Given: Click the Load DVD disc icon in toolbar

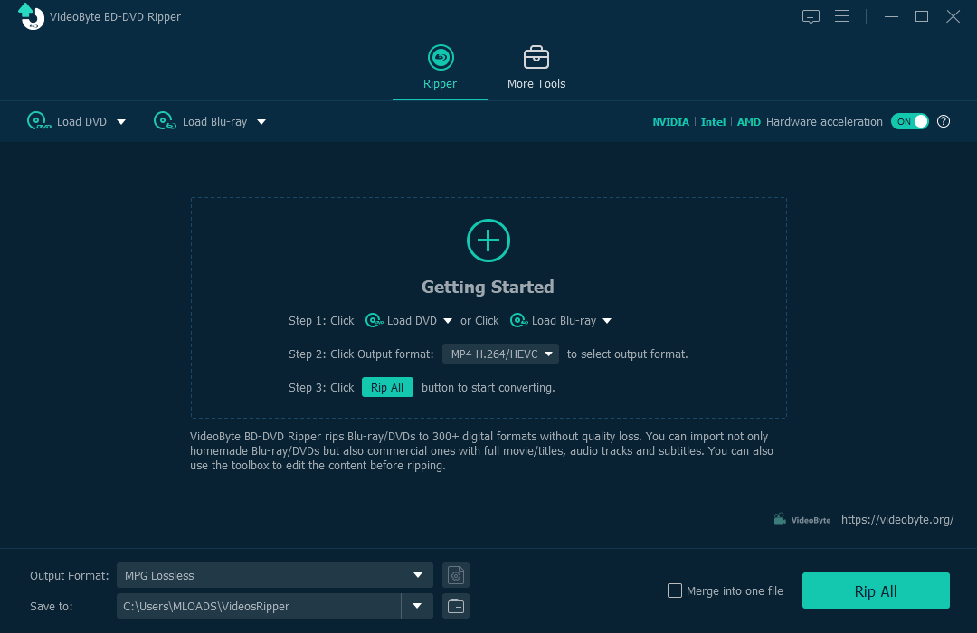Looking at the screenshot, I should [x=39, y=121].
